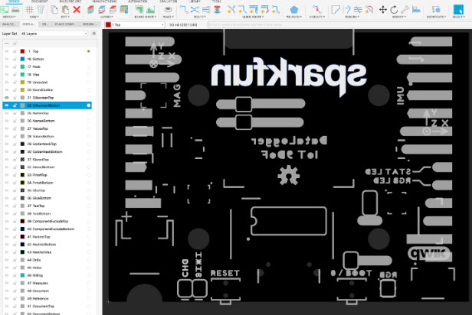The width and height of the screenshot is (472, 315).
Task: Click the lock icon on 1 Top layer
Action: [x=14, y=51]
